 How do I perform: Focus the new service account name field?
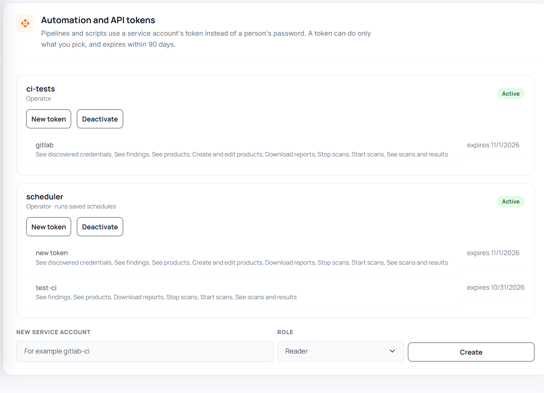(145, 351)
